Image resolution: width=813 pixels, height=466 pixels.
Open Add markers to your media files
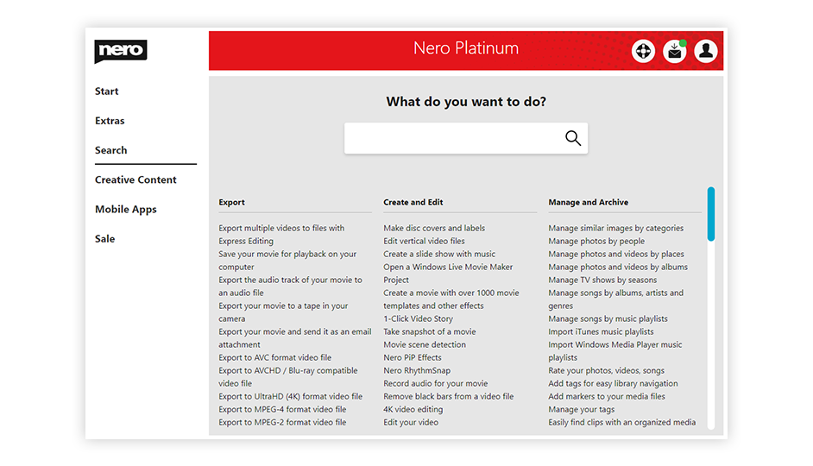(607, 397)
